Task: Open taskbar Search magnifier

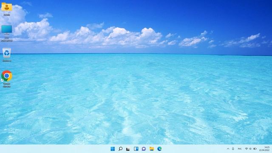Action: (120, 149)
